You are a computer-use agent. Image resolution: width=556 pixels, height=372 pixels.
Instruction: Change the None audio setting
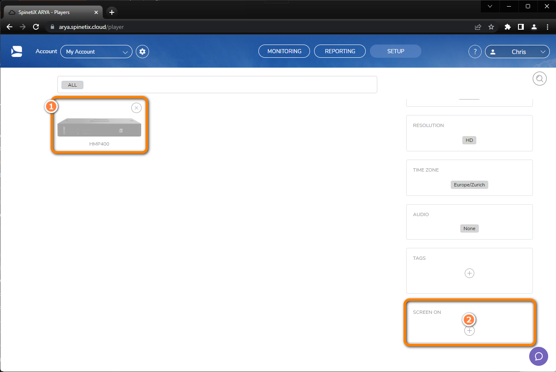point(469,228)
